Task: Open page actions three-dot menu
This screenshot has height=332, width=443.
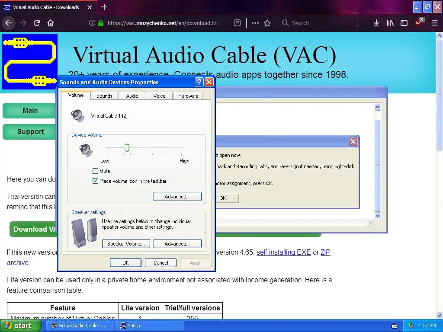Action: click(x=255, y=23)
